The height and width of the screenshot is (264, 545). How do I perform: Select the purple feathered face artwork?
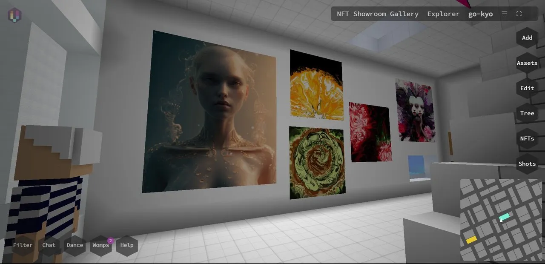[415, 110]
